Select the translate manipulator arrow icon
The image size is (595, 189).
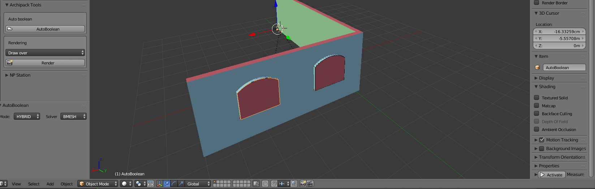pos(167,184)
